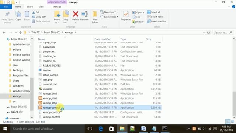Show hidden system tray icons

189,129
